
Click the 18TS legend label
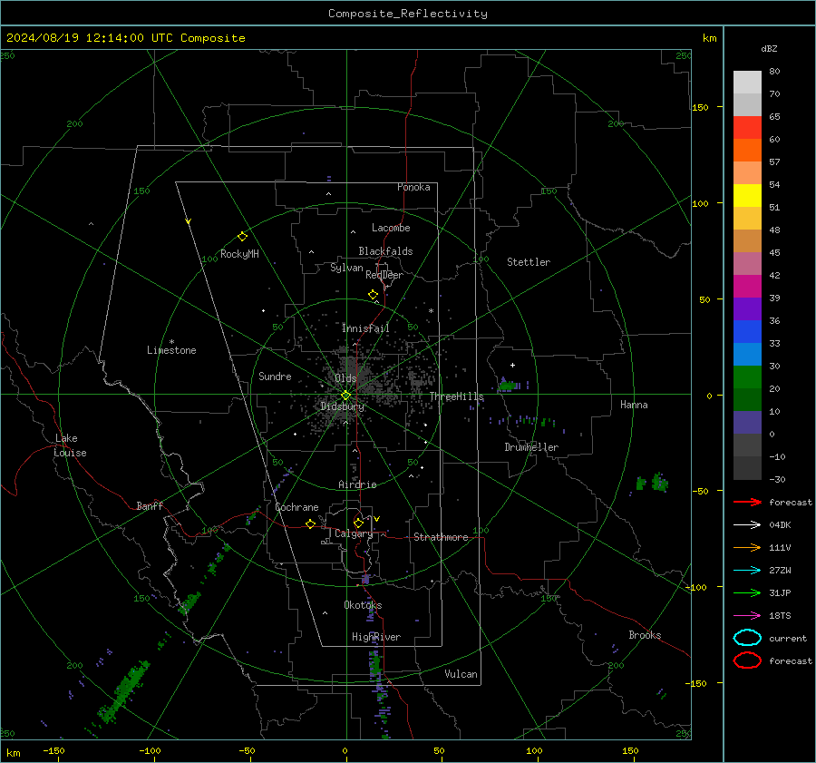(780, 616)
